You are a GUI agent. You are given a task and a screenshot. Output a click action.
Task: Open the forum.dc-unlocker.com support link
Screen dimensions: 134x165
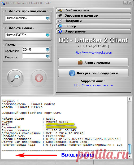(93, 85)
